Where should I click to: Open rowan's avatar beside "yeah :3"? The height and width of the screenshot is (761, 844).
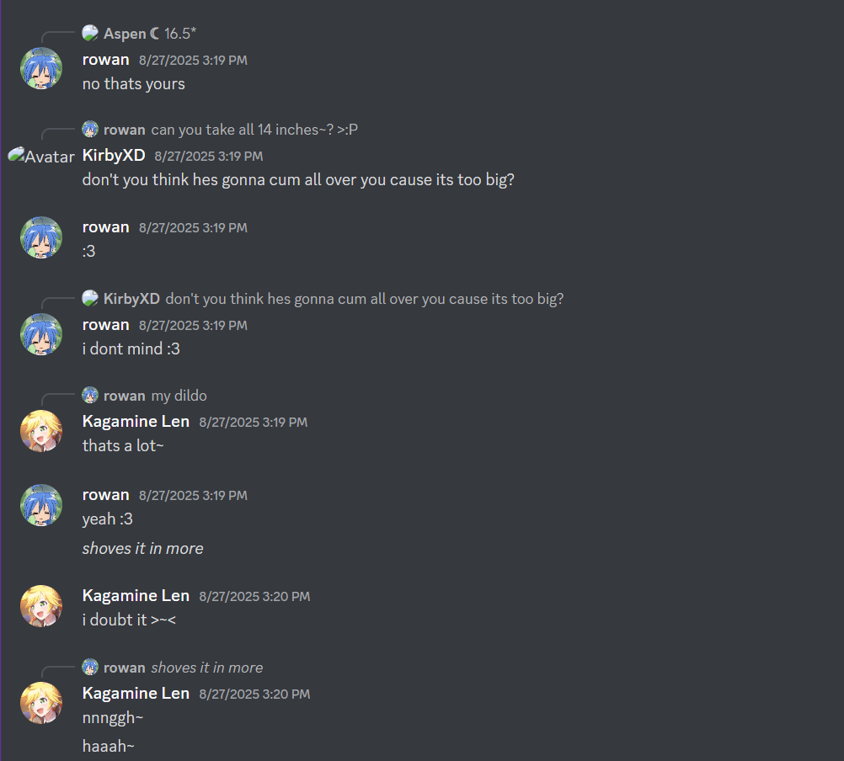(41, 505)
